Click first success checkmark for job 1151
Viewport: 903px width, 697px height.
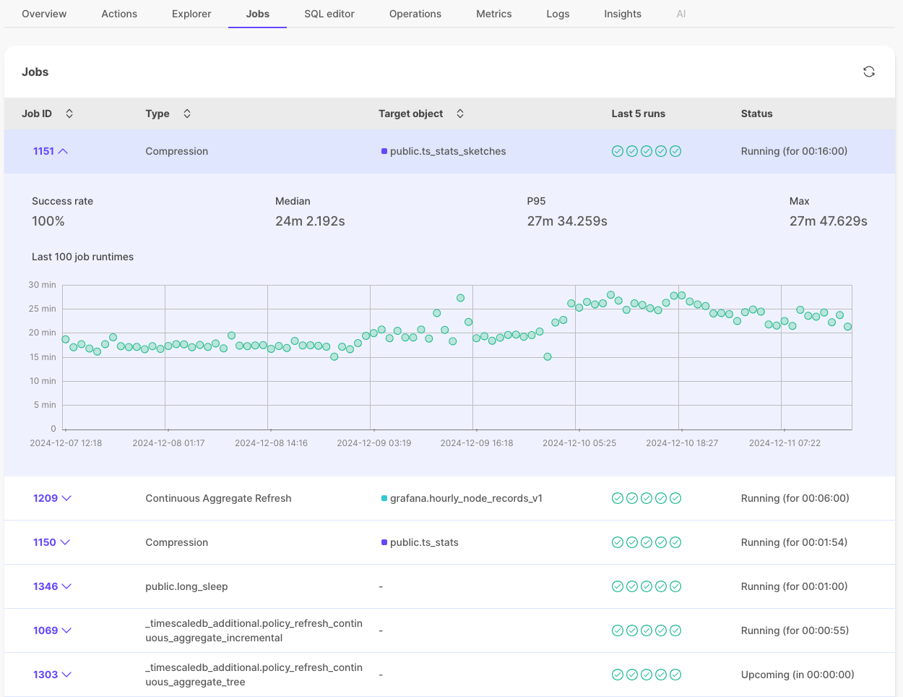[618, 151]
